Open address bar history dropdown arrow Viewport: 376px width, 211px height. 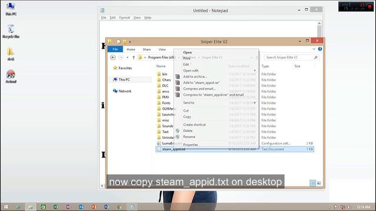coord(251,57)
